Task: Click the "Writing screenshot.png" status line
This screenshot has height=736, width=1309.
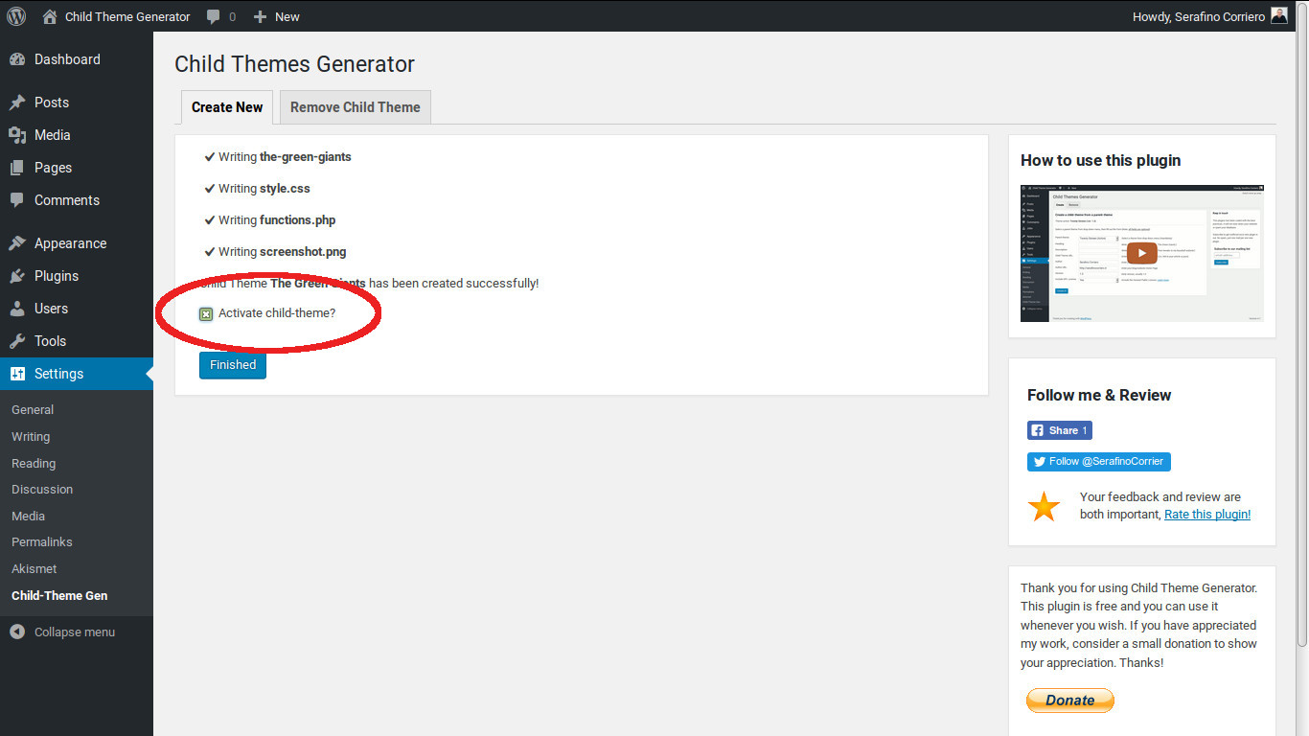Action: (275, 252)
